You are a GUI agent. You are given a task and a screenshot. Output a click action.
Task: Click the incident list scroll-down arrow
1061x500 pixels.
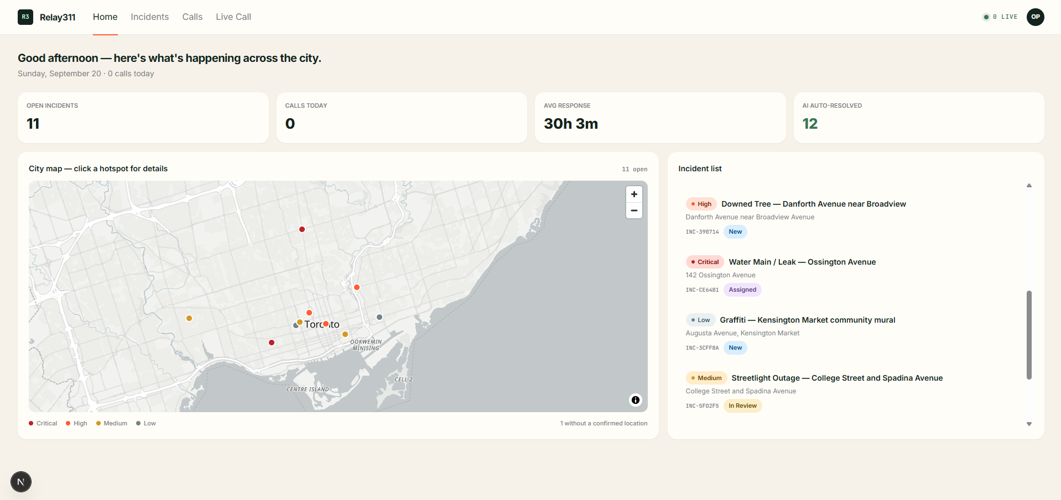pyautogui.click(x=1029, y=424)
